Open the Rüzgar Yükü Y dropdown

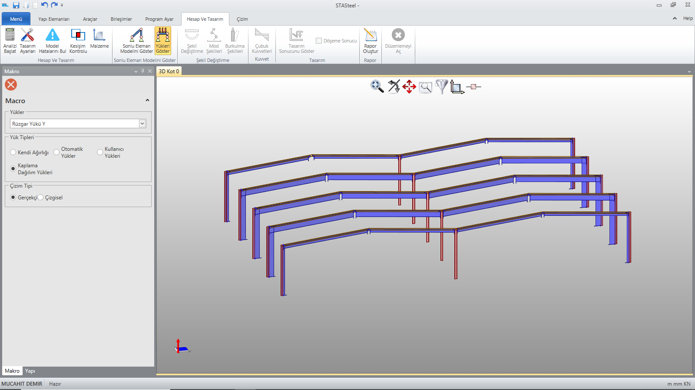[x=142, y=124]
